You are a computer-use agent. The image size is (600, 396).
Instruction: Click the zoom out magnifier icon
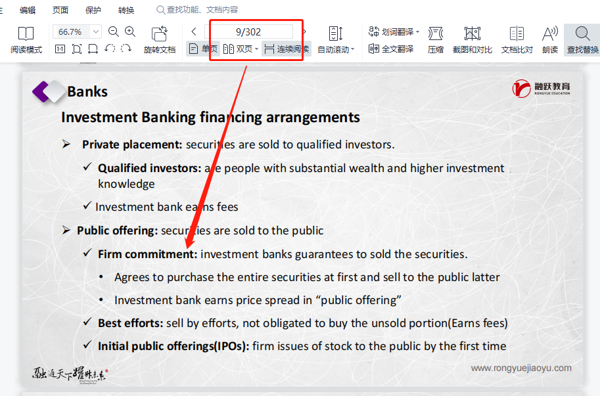pos(114,32)
